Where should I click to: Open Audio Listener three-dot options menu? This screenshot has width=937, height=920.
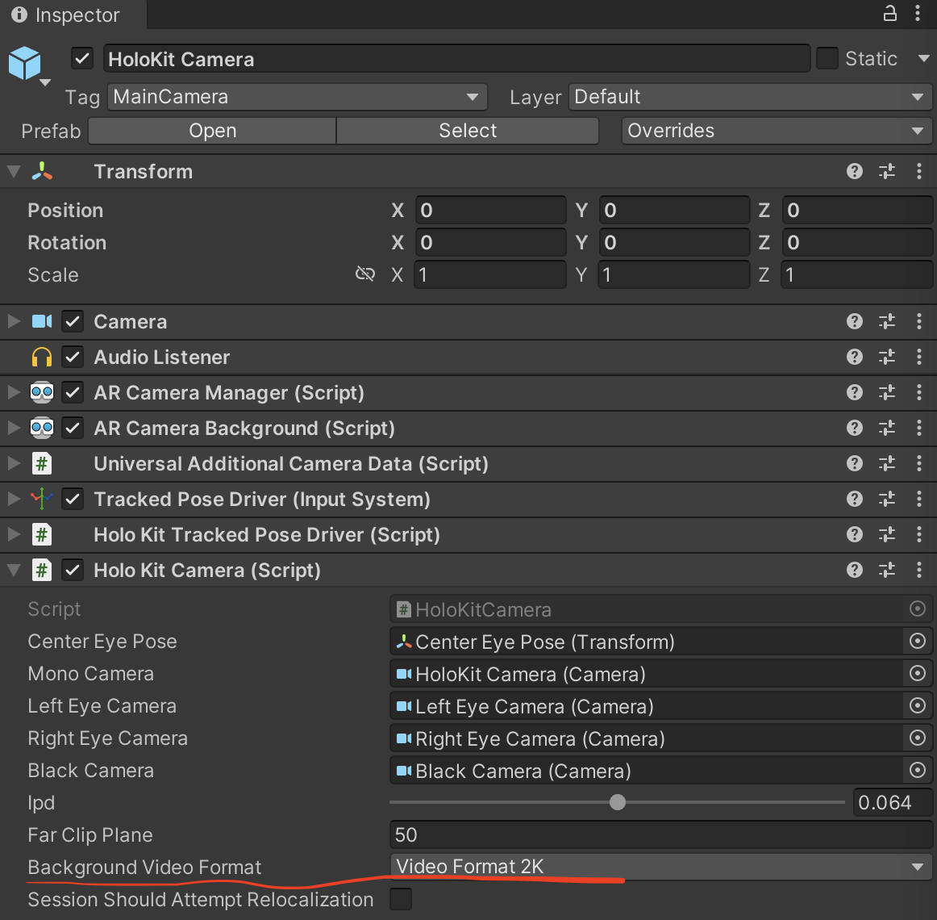point(919,357)
